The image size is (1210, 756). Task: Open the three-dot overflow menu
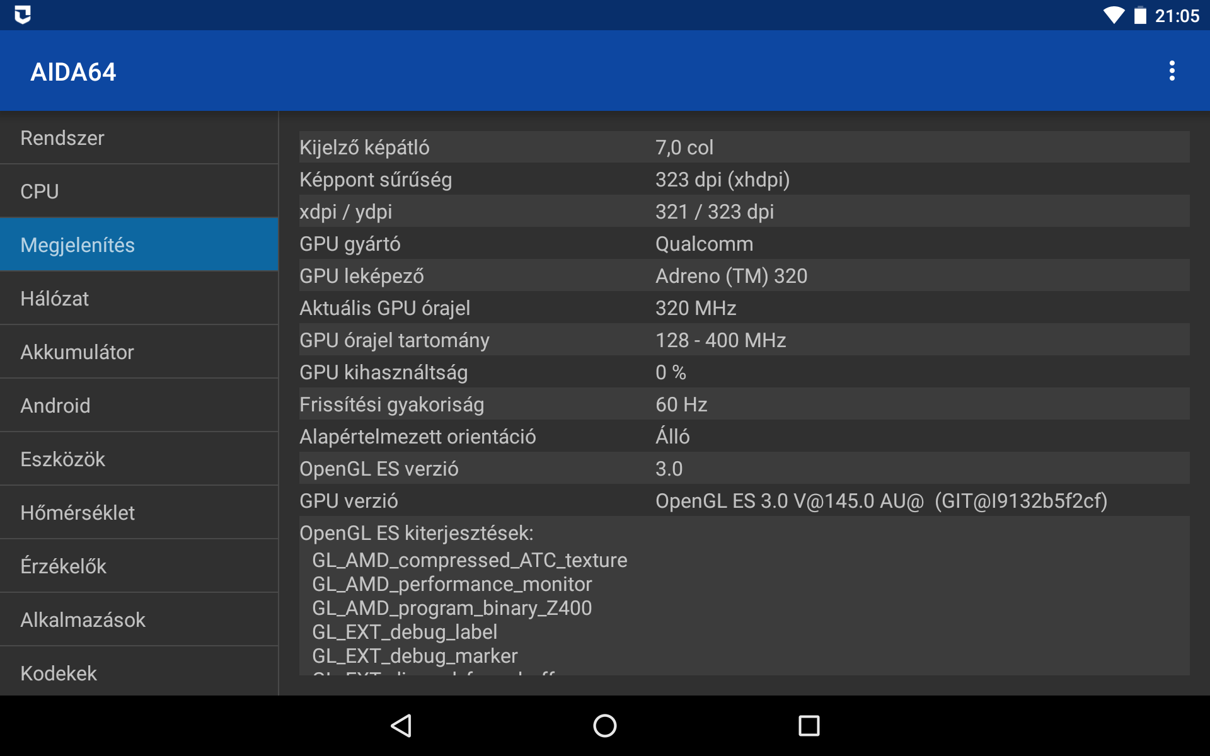1172,71
